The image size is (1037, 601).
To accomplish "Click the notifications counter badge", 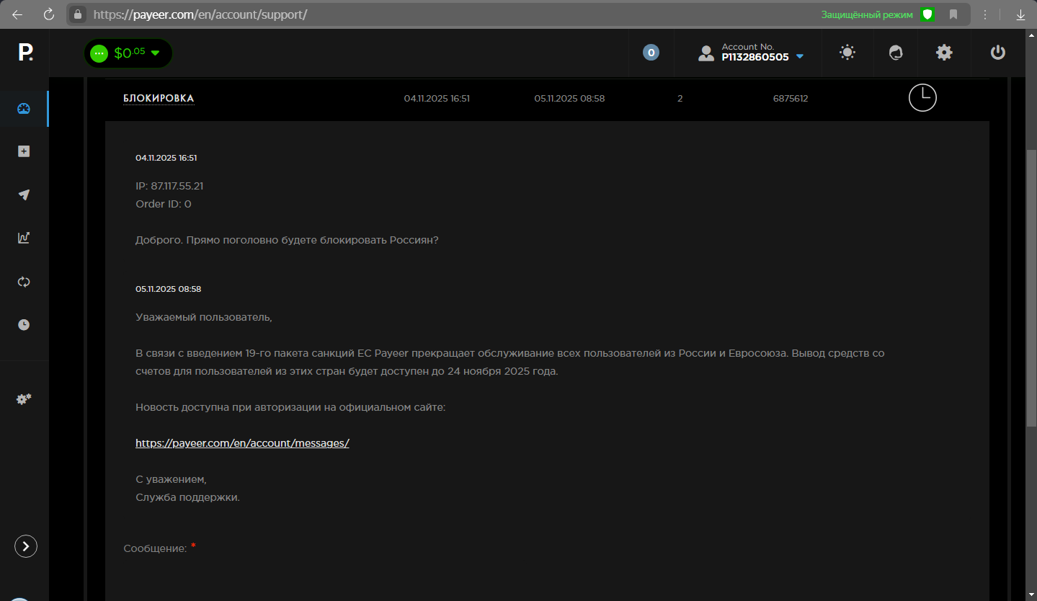I will click(x=651, y=53).
